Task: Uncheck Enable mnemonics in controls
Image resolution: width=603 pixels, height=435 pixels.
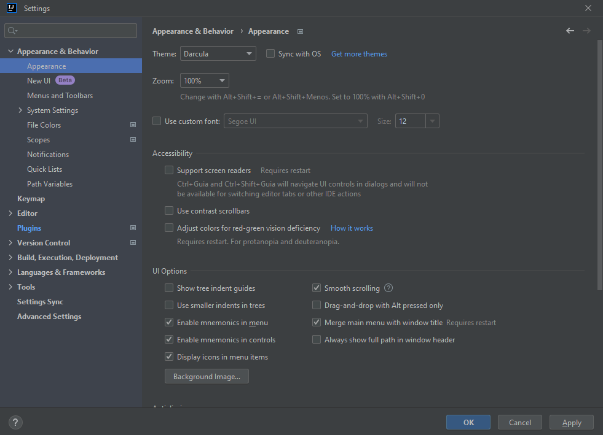Action: point(169,339)
